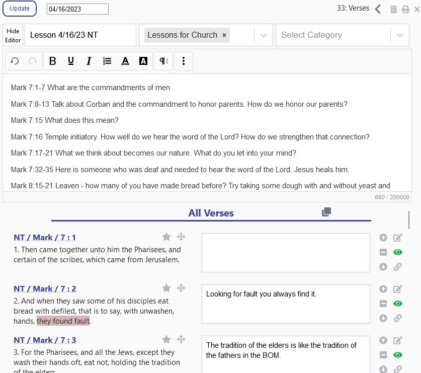This screenshot has height=373, width=421.
Task: Click the Update button
Action: pos(20,9)
